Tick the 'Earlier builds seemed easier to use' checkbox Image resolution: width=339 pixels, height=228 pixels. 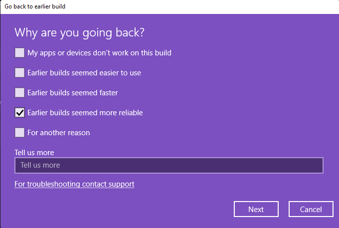[19, 72]
